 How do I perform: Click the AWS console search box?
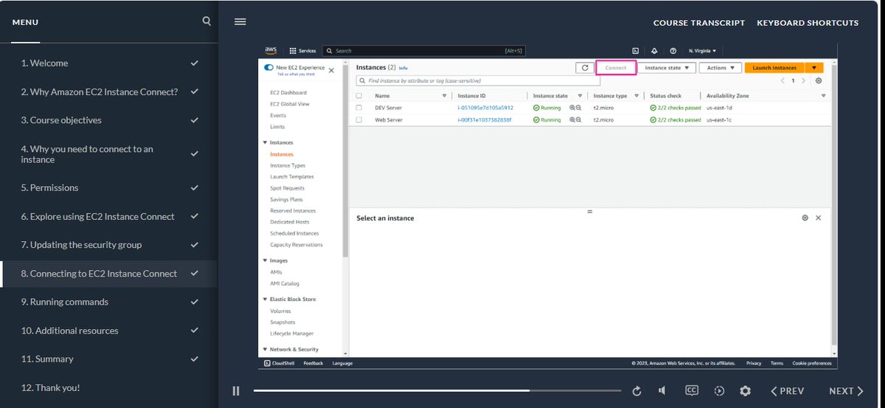(424, 51)
